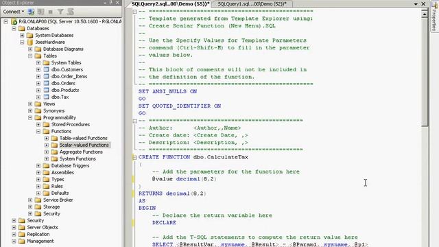Expand the System Databases node
The image size is (439, 247).
pyautogui.click(x=22, y=35)
